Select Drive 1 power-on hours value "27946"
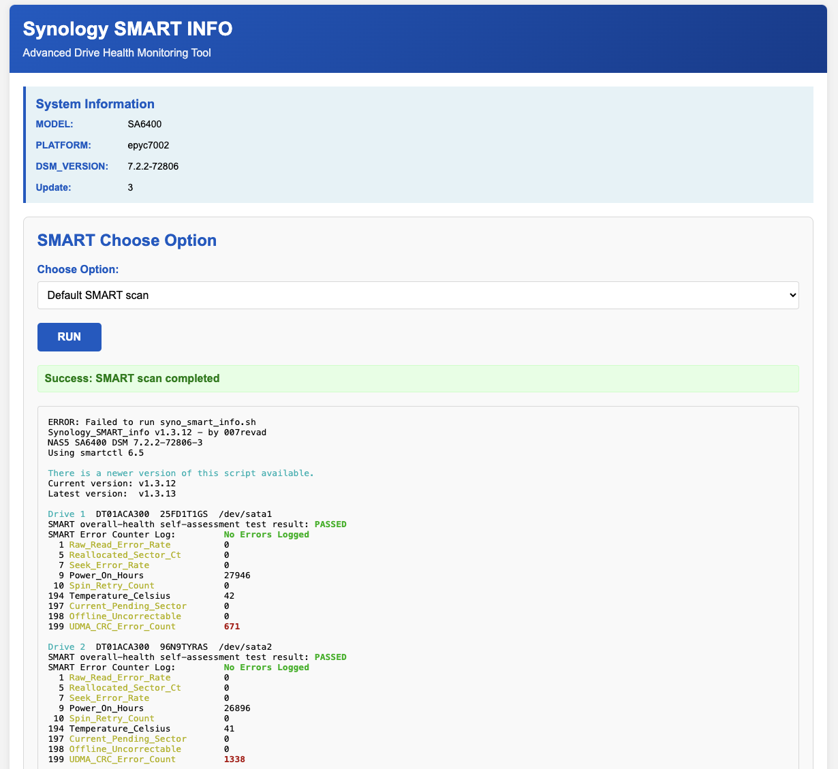Viewport: 838px width, 769px height. click(237, 576)
